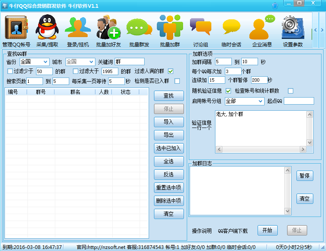This screenshot has height=251, width=326.
Task: Click the 全选 button
Action: [x=169, y=161]
